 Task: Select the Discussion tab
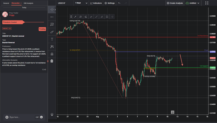[x=15, y=3]
